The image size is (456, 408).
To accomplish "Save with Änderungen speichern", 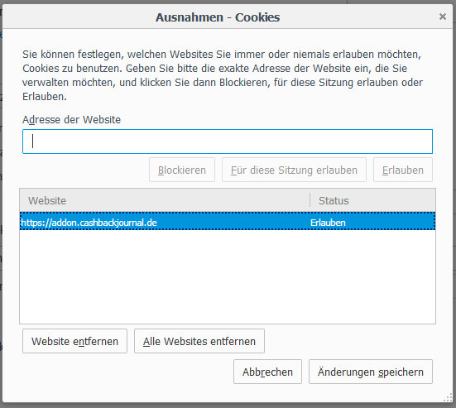I will pos(371,372).
